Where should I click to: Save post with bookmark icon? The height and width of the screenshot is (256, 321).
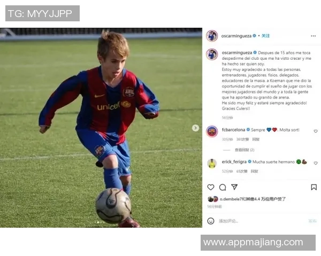click(314, 187)
